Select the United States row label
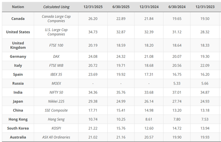The image size is (221, 142). (x=18, y=32)
